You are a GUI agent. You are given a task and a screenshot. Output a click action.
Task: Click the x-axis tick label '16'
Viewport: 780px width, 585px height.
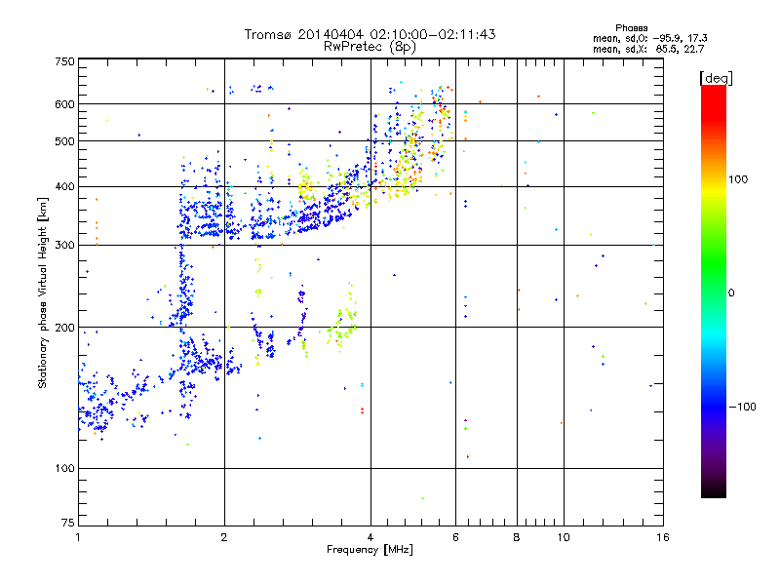(663, 537)
